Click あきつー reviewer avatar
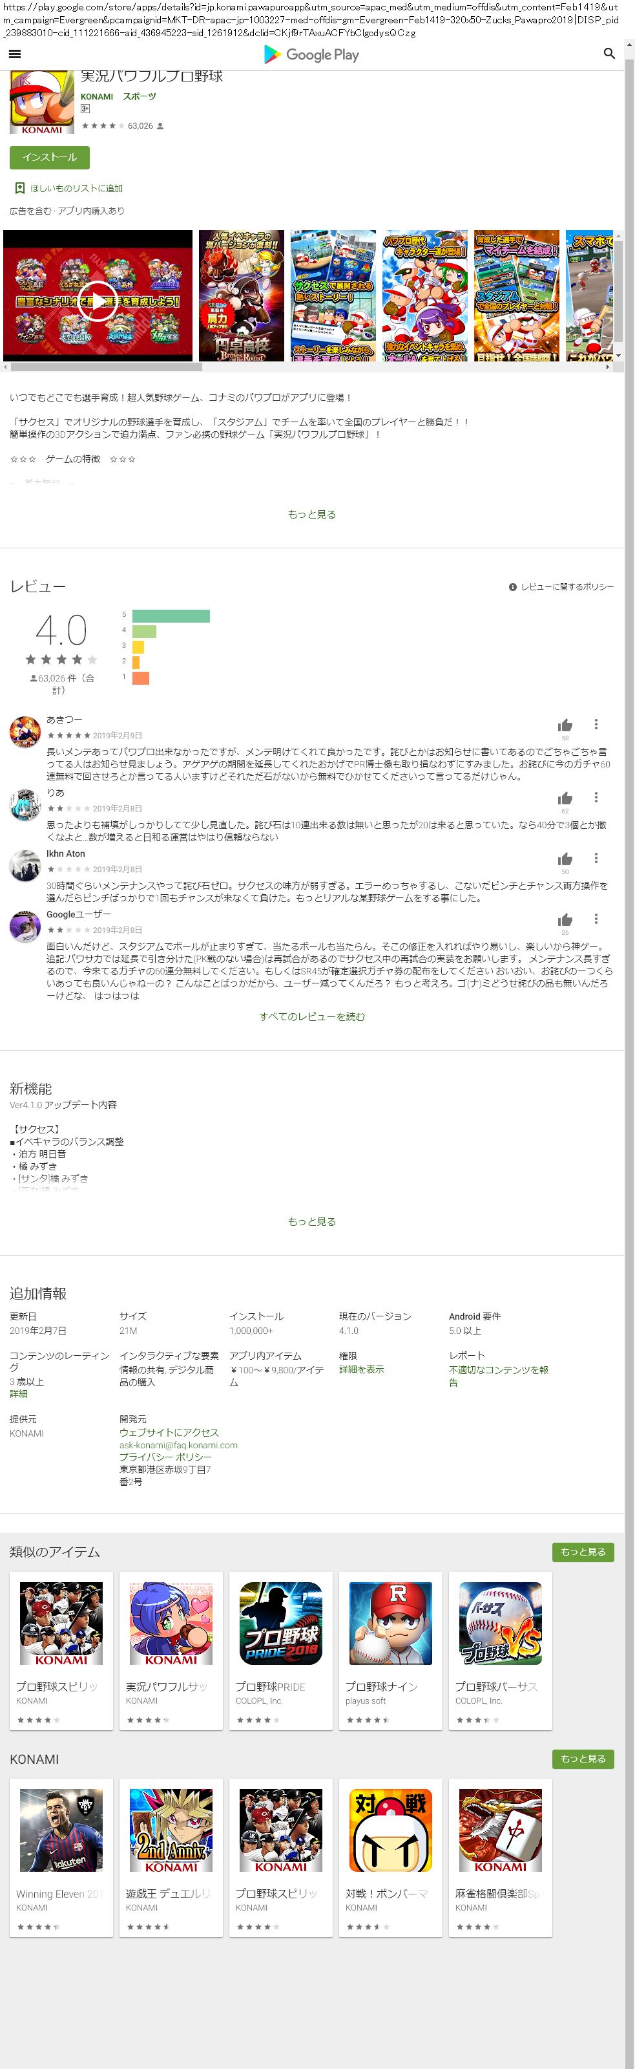The image size is (635, 2069). [25, 732]
